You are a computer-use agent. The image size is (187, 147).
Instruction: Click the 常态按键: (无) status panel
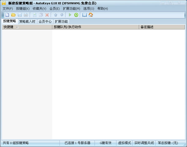(168, 143)
